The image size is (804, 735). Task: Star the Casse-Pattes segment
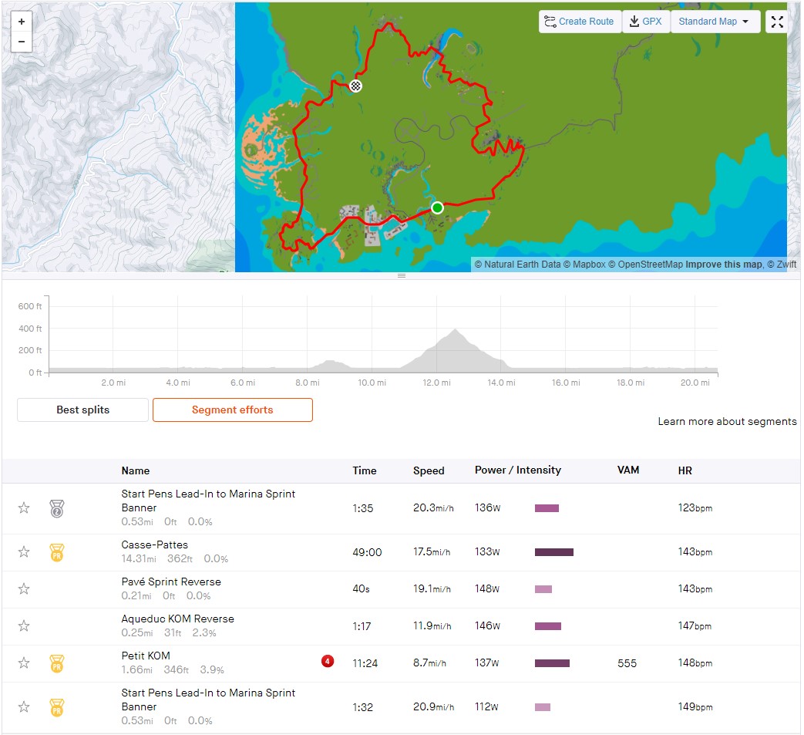(24, 551)
